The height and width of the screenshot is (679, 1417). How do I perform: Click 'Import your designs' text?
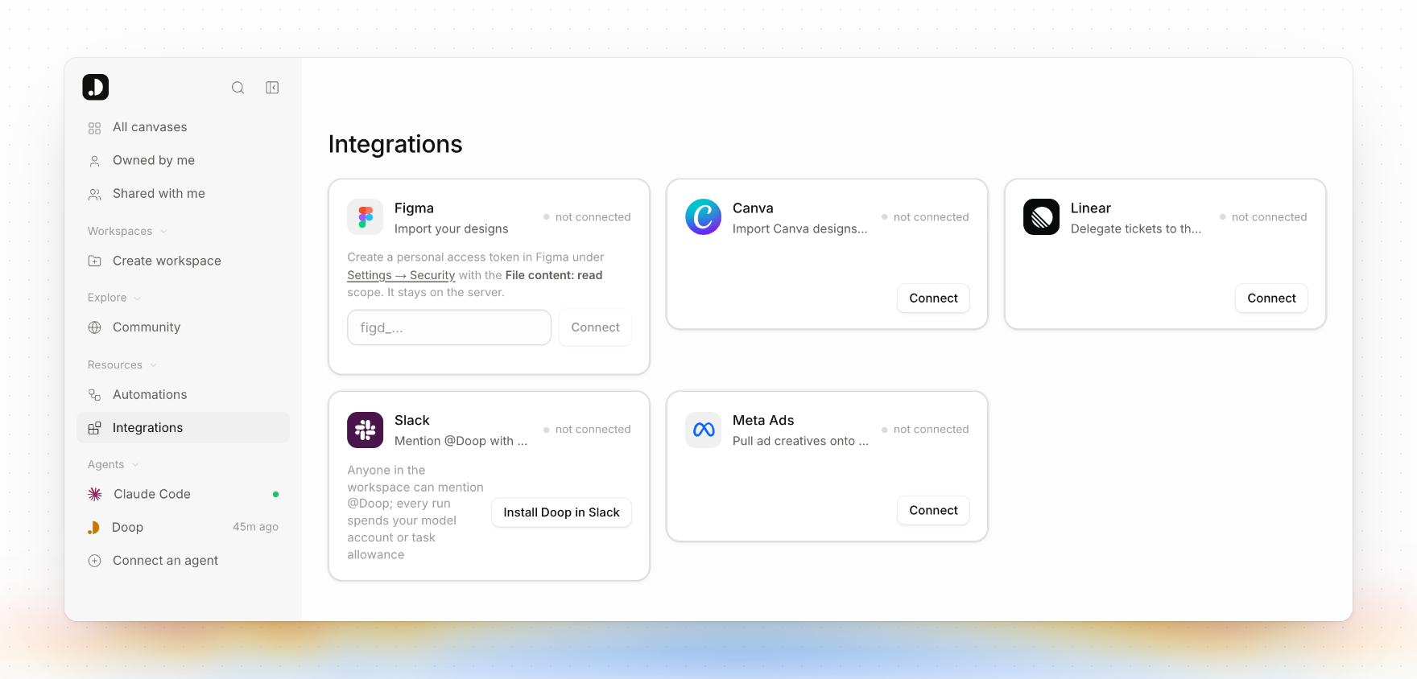(x=451, y=228)
